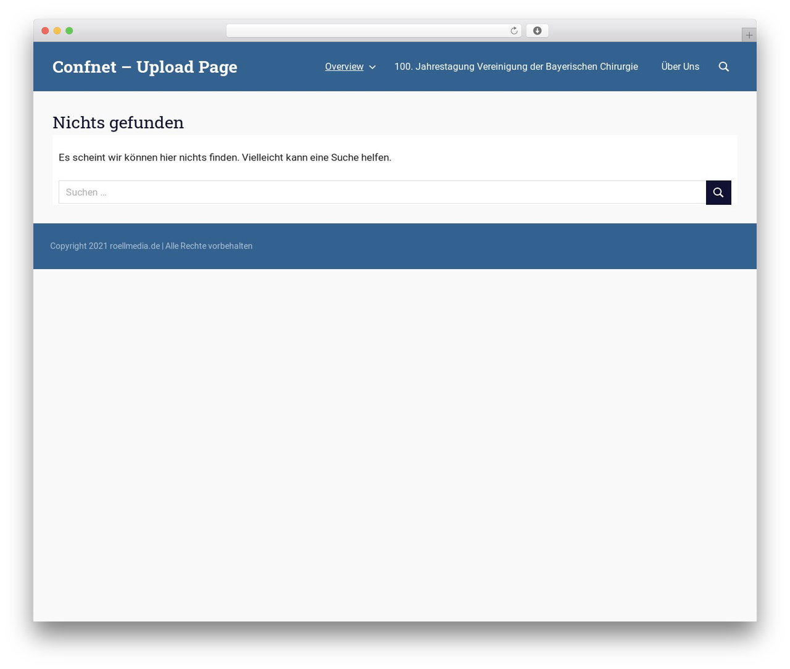Reload the page using the refresh icon

514,31
